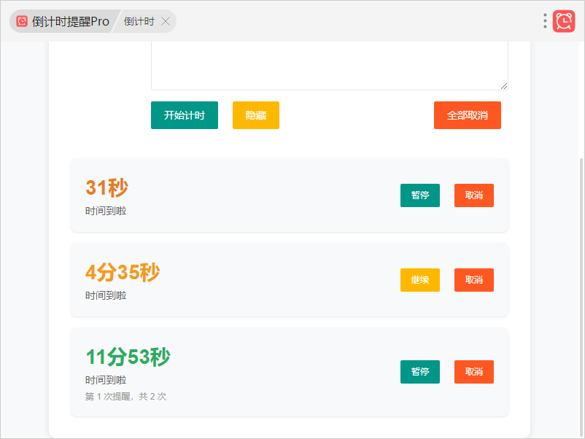Cancel the 11分53秒 timer

click(x=473, y=372)
